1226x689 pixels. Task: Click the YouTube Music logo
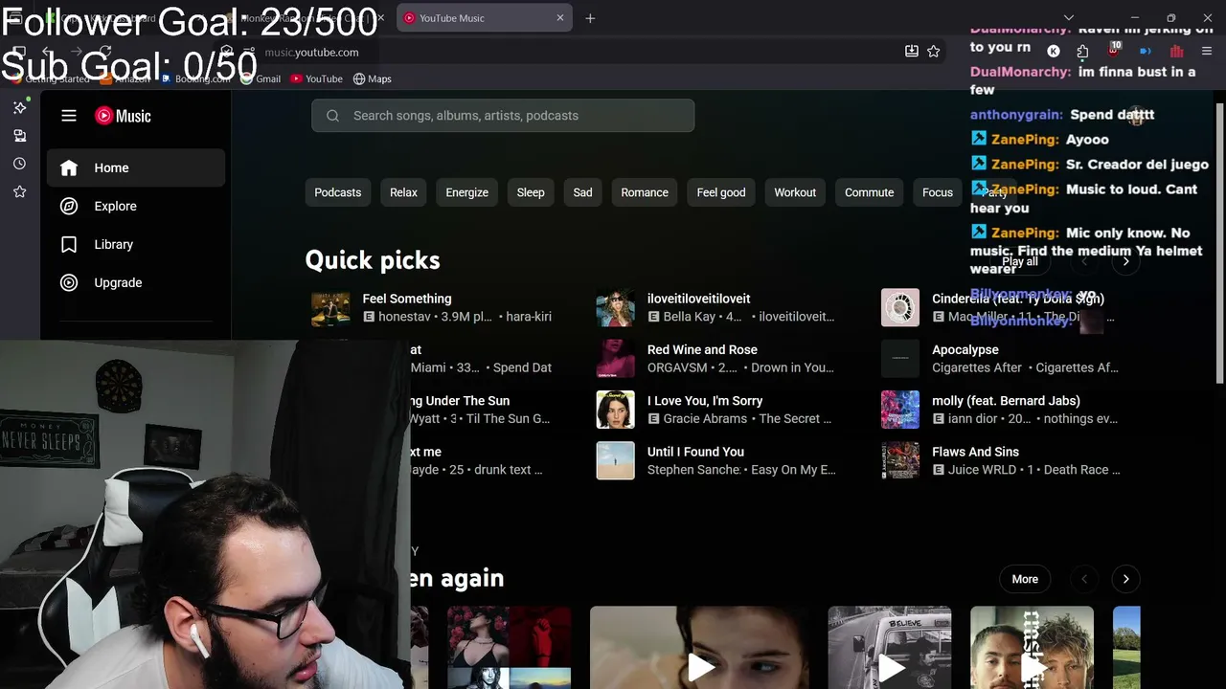tap(123, 116)
